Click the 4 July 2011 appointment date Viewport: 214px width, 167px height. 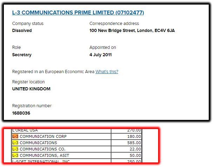(100, 54)
